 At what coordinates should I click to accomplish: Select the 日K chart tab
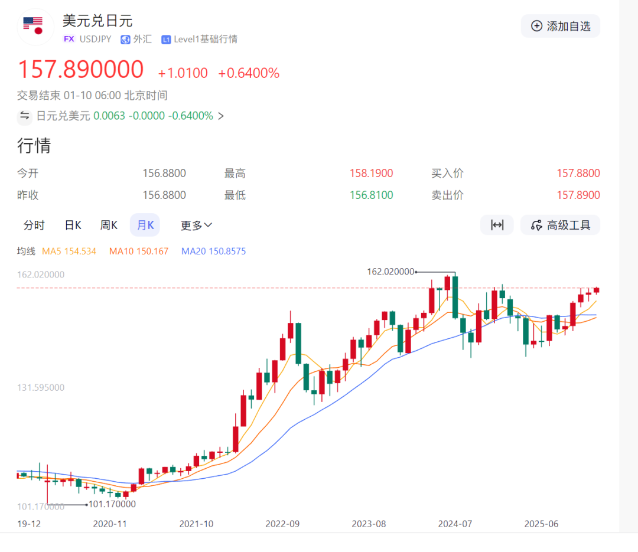(73, 225)
